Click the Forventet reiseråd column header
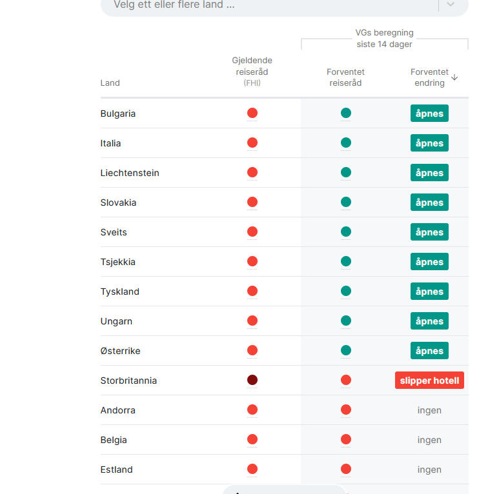 pos(346,77)
